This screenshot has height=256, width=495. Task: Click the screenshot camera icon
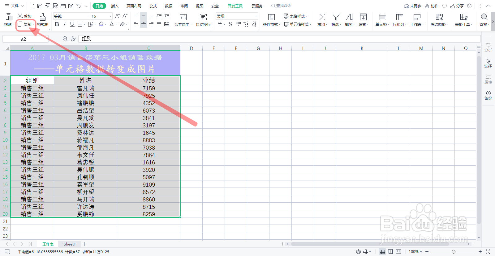pos(71,6)
